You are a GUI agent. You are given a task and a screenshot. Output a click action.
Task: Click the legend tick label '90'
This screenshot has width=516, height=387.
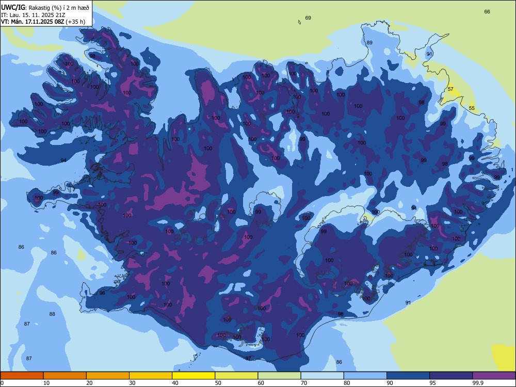pos(390,383)
